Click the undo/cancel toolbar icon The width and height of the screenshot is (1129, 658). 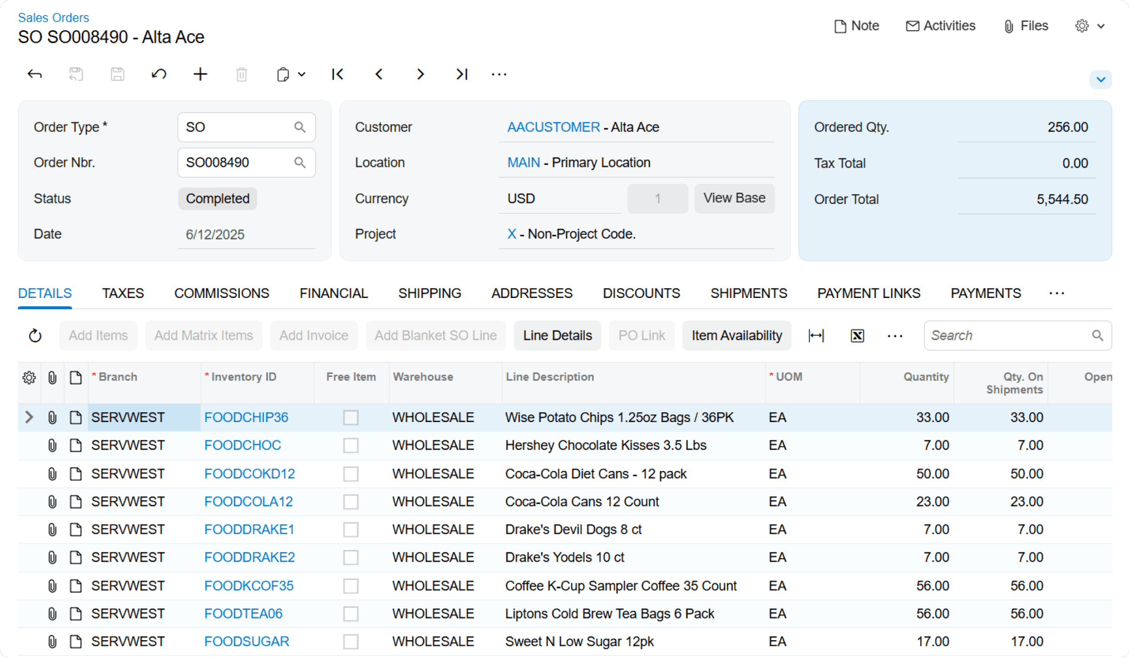pyautogui.click(x=159, y=74)
